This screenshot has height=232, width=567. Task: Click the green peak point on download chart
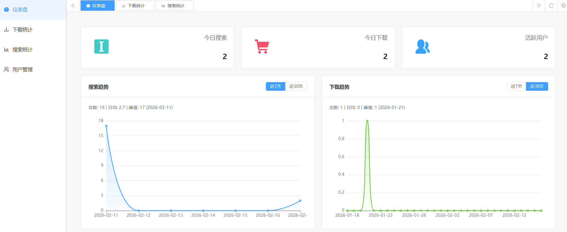coord(367,121)
